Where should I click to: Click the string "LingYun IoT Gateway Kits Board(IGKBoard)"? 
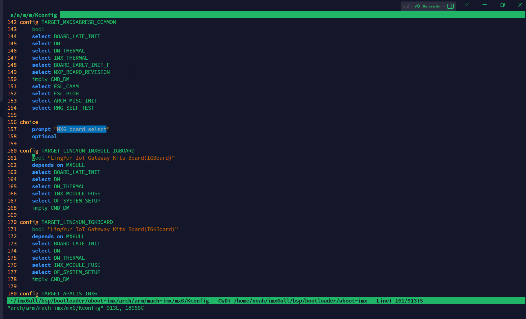pos(113,229)
